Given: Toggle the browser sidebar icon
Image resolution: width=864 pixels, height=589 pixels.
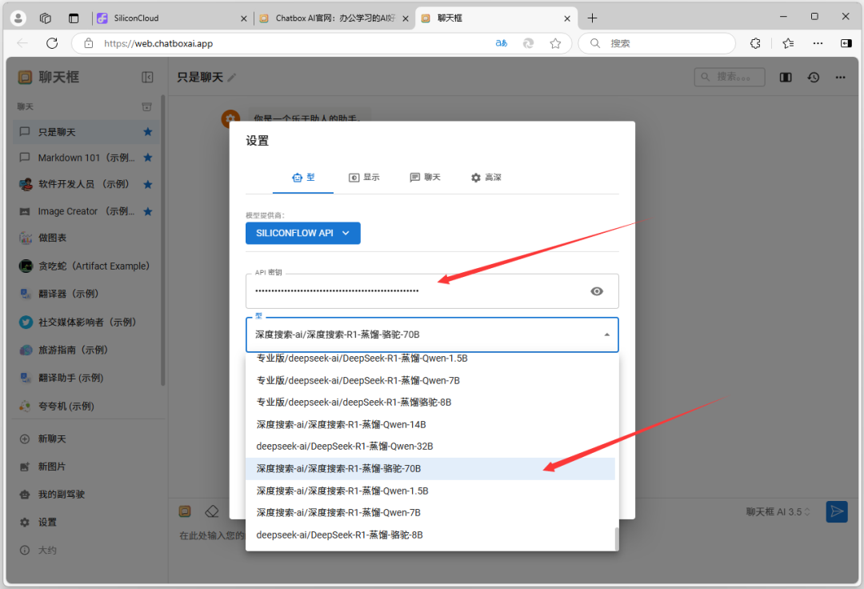Looking at the screenshot, I should point(846,43).
